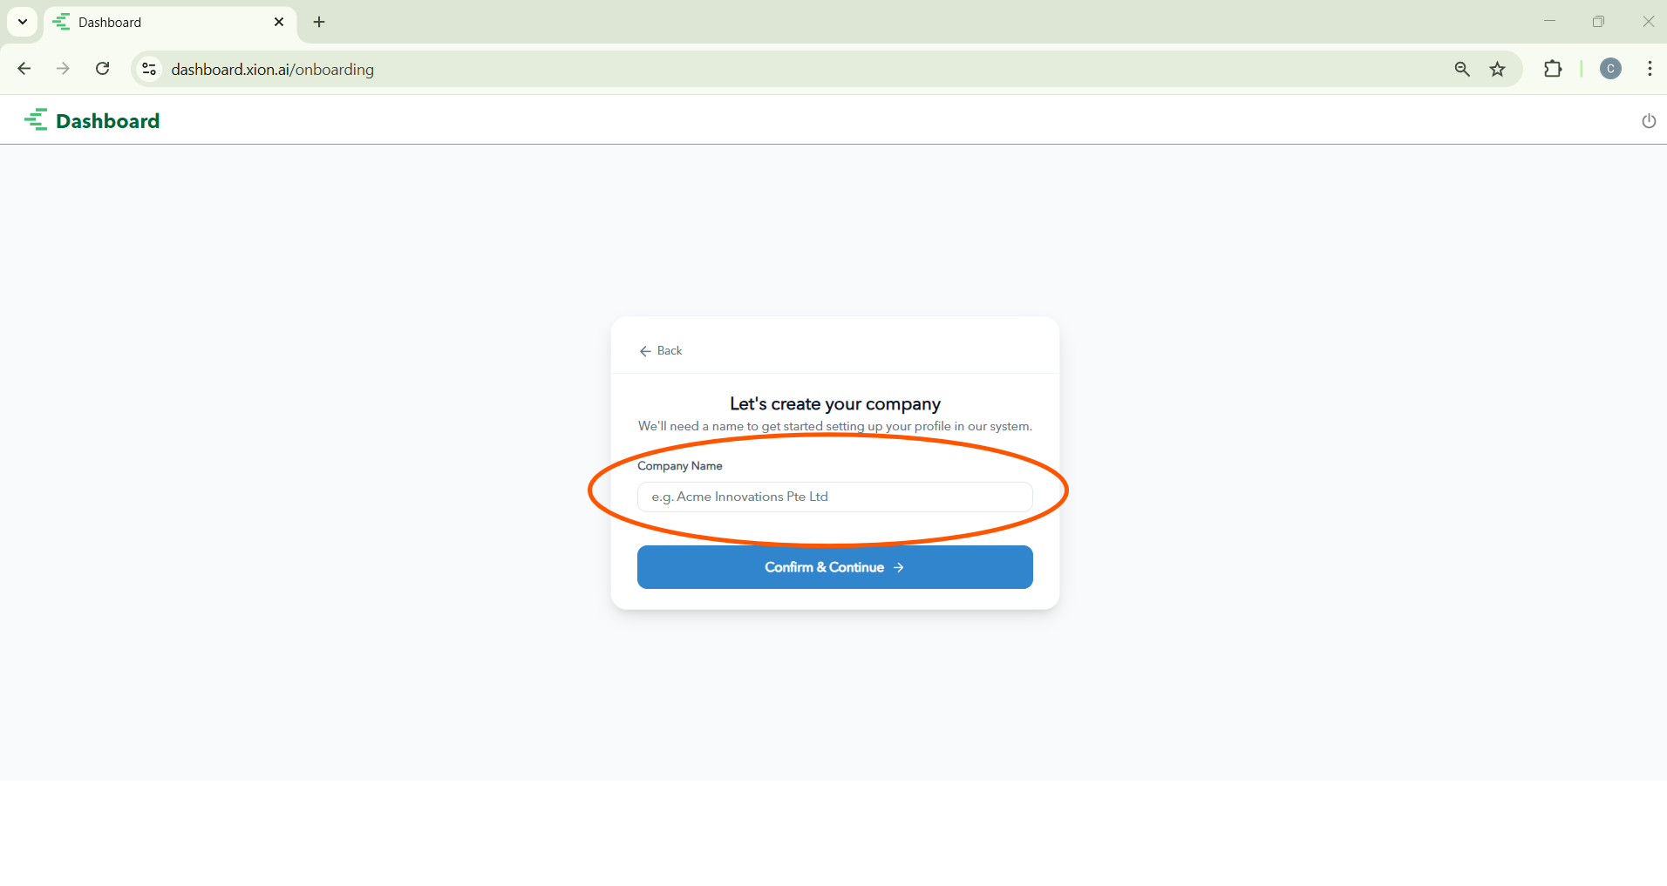This screenshot has height=886, width=1667.
Task: Expand the tab search dropdown arrow
Action: tap(23, 22)
